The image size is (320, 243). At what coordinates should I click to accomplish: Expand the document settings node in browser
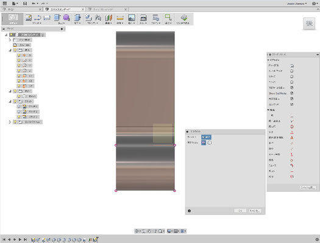pos(10,40)
